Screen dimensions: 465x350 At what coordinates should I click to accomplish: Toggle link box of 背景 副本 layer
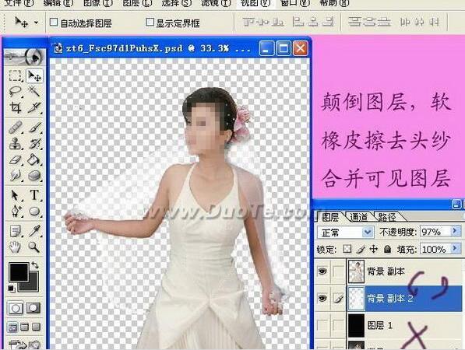pyautogui.click(x=338, y=271)
